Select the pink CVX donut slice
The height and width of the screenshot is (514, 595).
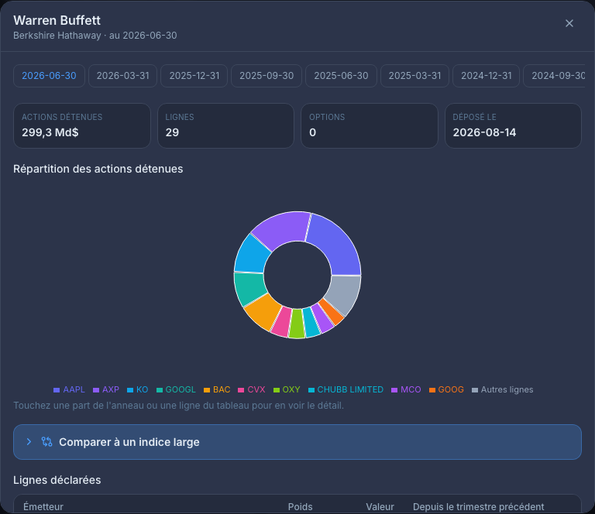[x=282, y=322]
